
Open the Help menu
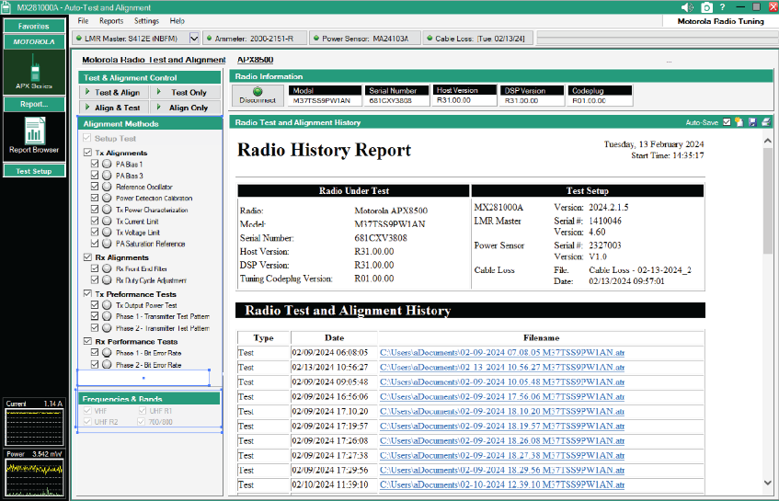pyautogui.click(x=177, y=21)
